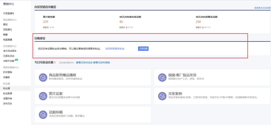Open 发布历史 in the sidebar

[x=8, y=103]
